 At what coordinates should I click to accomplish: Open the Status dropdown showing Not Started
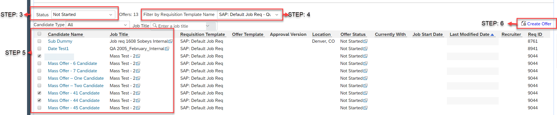point(83,15)
